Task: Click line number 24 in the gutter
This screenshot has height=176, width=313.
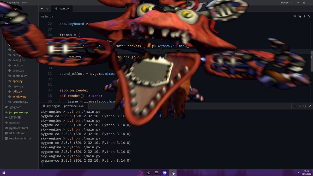Action: pyautogui.click(x=50, y=35)
